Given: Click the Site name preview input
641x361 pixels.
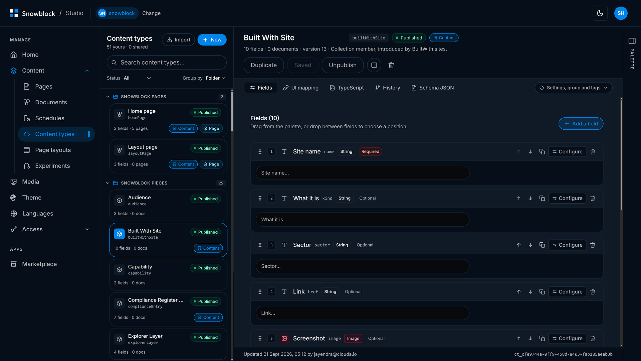Looking at the screenshot, I should coord(363,173).
